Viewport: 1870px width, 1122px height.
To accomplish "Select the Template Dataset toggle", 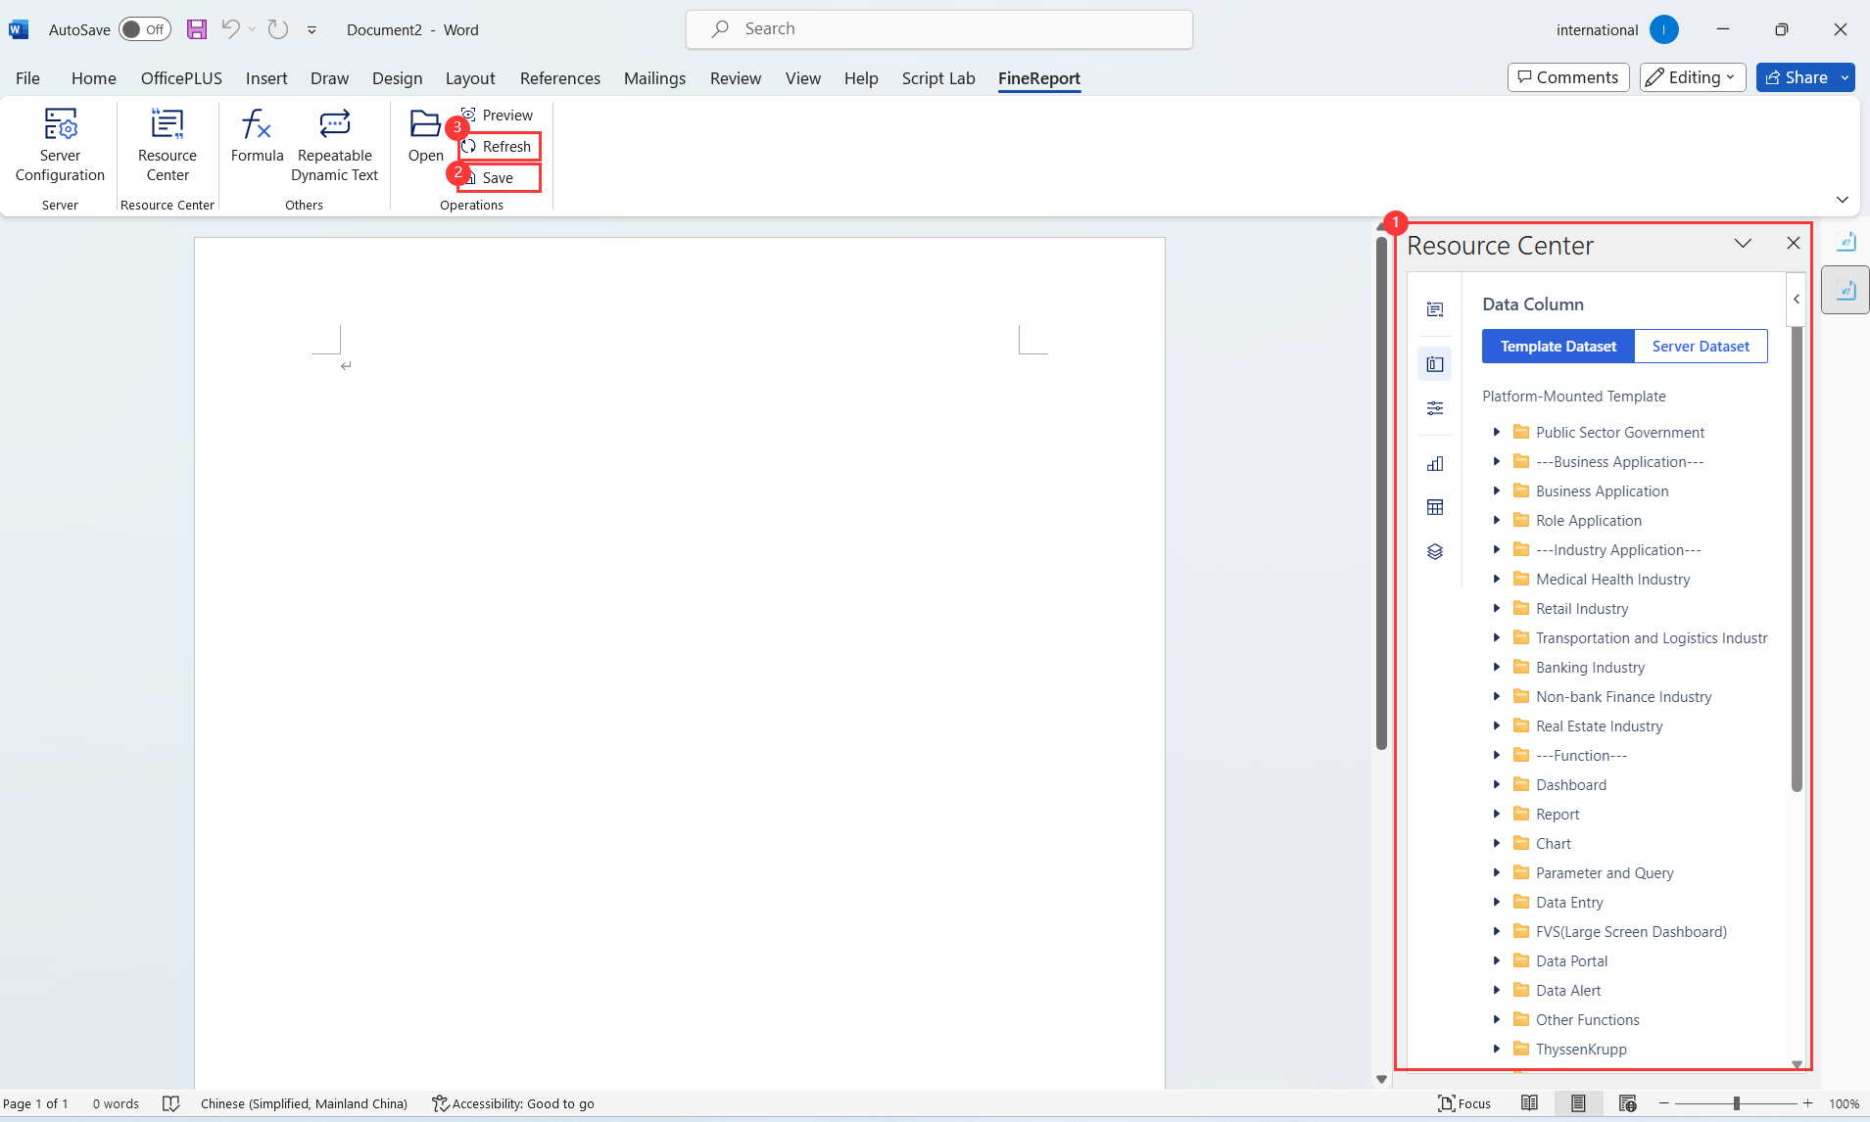I will [1558, 347].
